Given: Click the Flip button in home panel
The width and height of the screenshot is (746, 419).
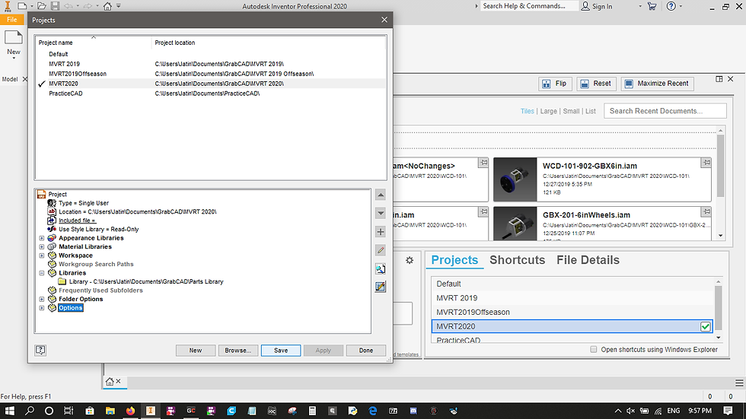Looking at the screenshot, I should pyautogui.click(x=555, y=84).
